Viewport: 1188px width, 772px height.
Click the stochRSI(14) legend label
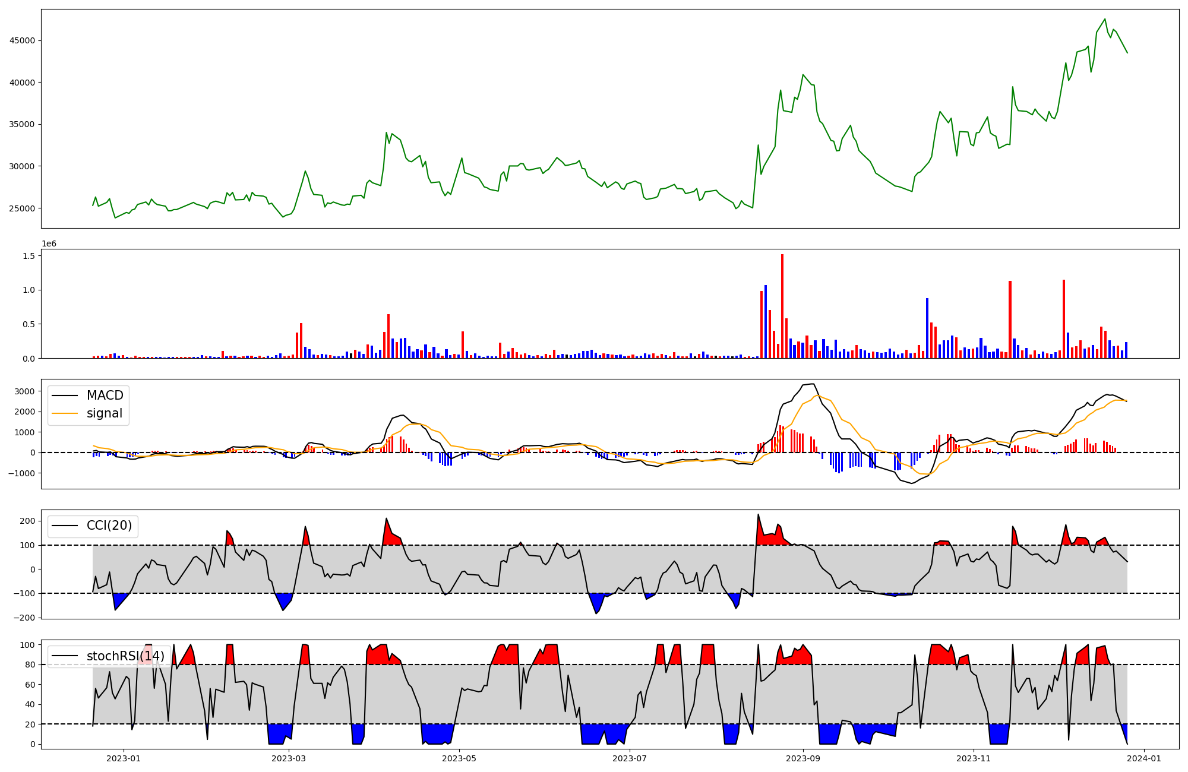coord(125,656)
